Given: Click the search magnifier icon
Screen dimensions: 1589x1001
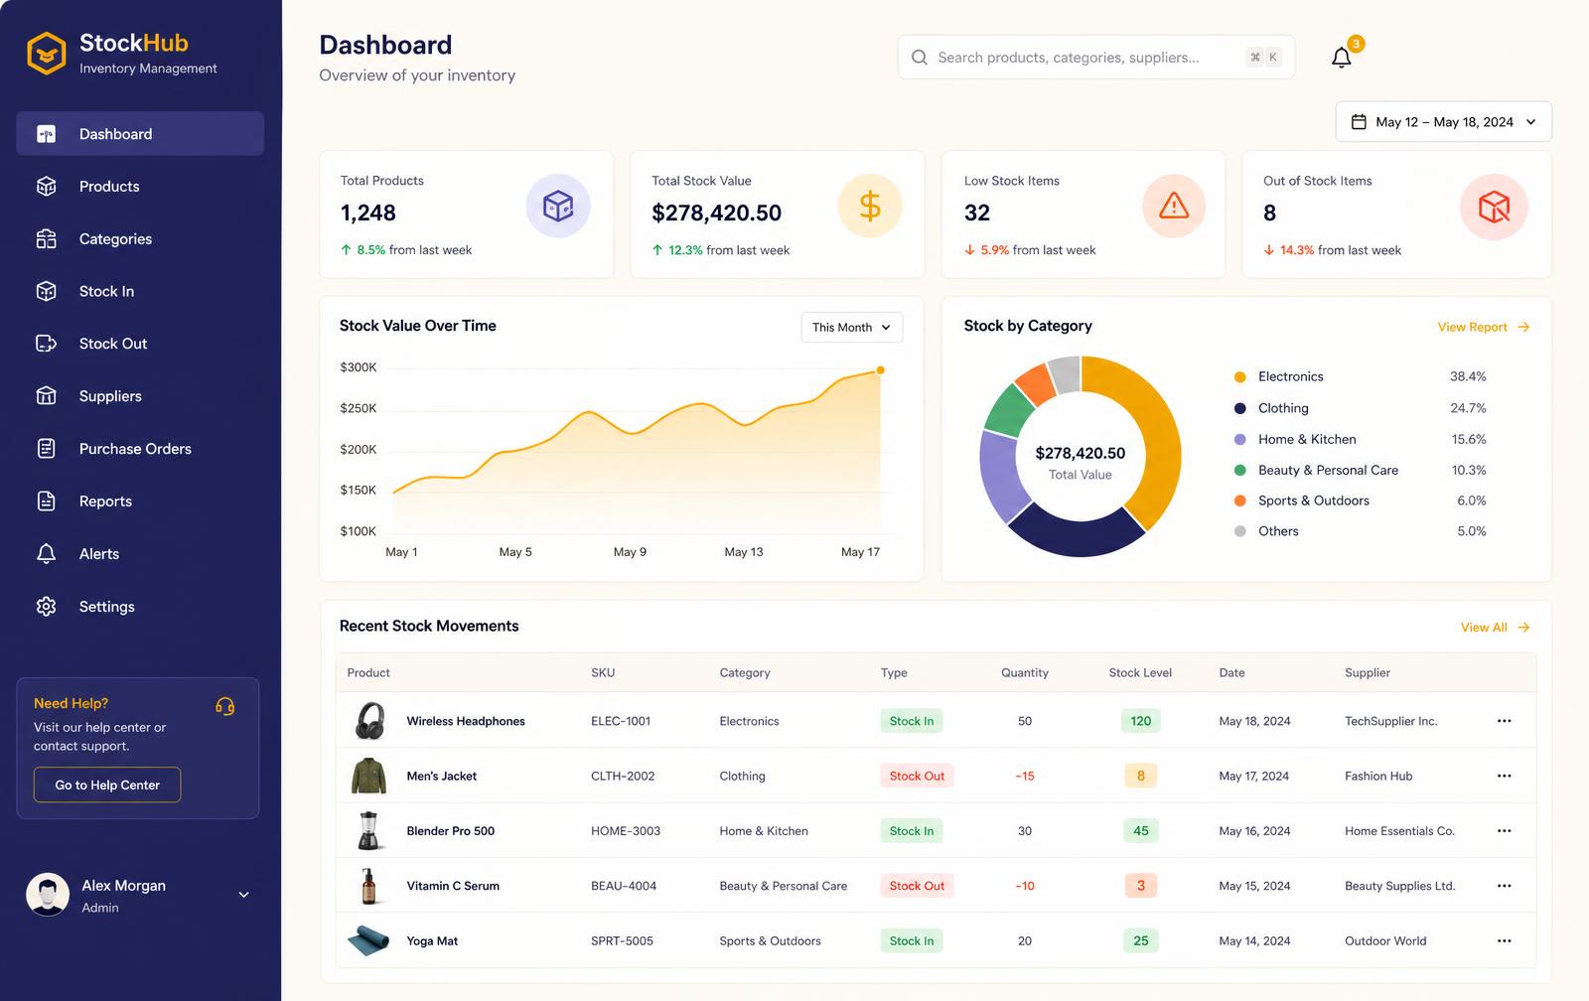Looking at the screenshot, I should (x=920, y=58).
